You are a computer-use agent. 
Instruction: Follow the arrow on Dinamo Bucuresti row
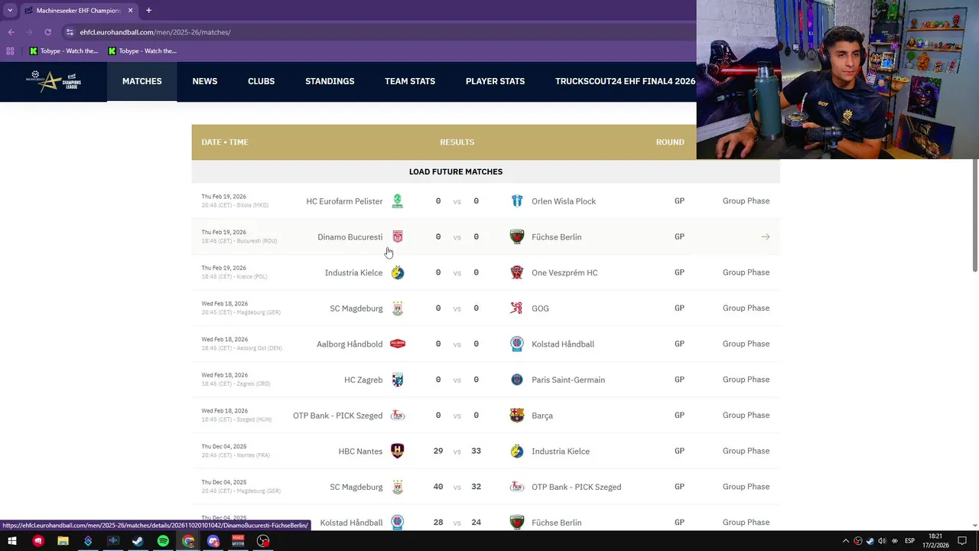[765, 236]
